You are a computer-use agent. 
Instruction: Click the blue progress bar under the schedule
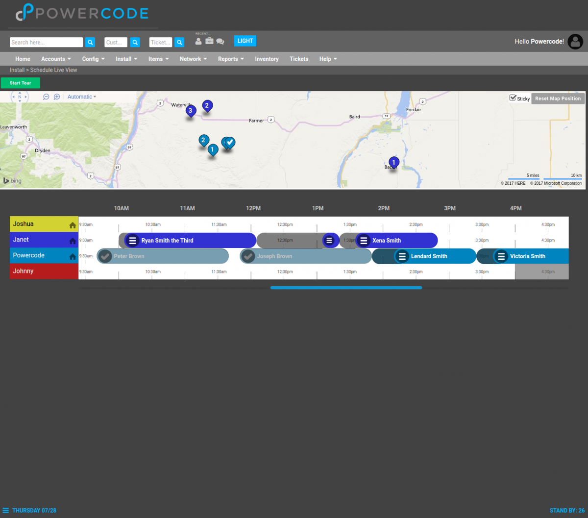[x=346, y=287]
